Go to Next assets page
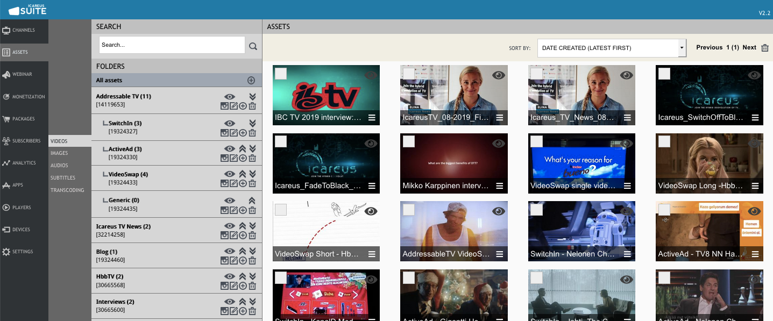This screenshot has height=321, width=773. 749,47
